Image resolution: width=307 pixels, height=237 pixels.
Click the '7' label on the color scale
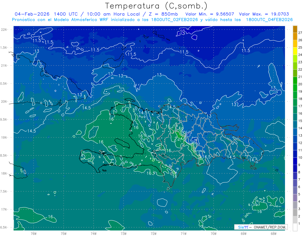tap(299, 179)
